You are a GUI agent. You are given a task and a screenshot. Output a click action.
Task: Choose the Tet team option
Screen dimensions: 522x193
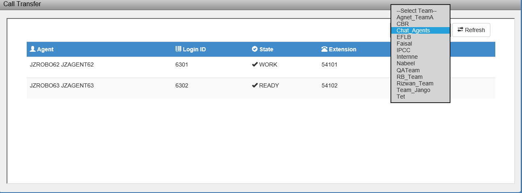pyautogui.click(x=401, y=96)
